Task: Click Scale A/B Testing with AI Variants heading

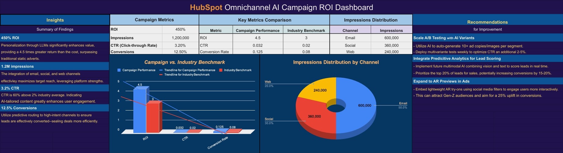Action: [488, 38]
